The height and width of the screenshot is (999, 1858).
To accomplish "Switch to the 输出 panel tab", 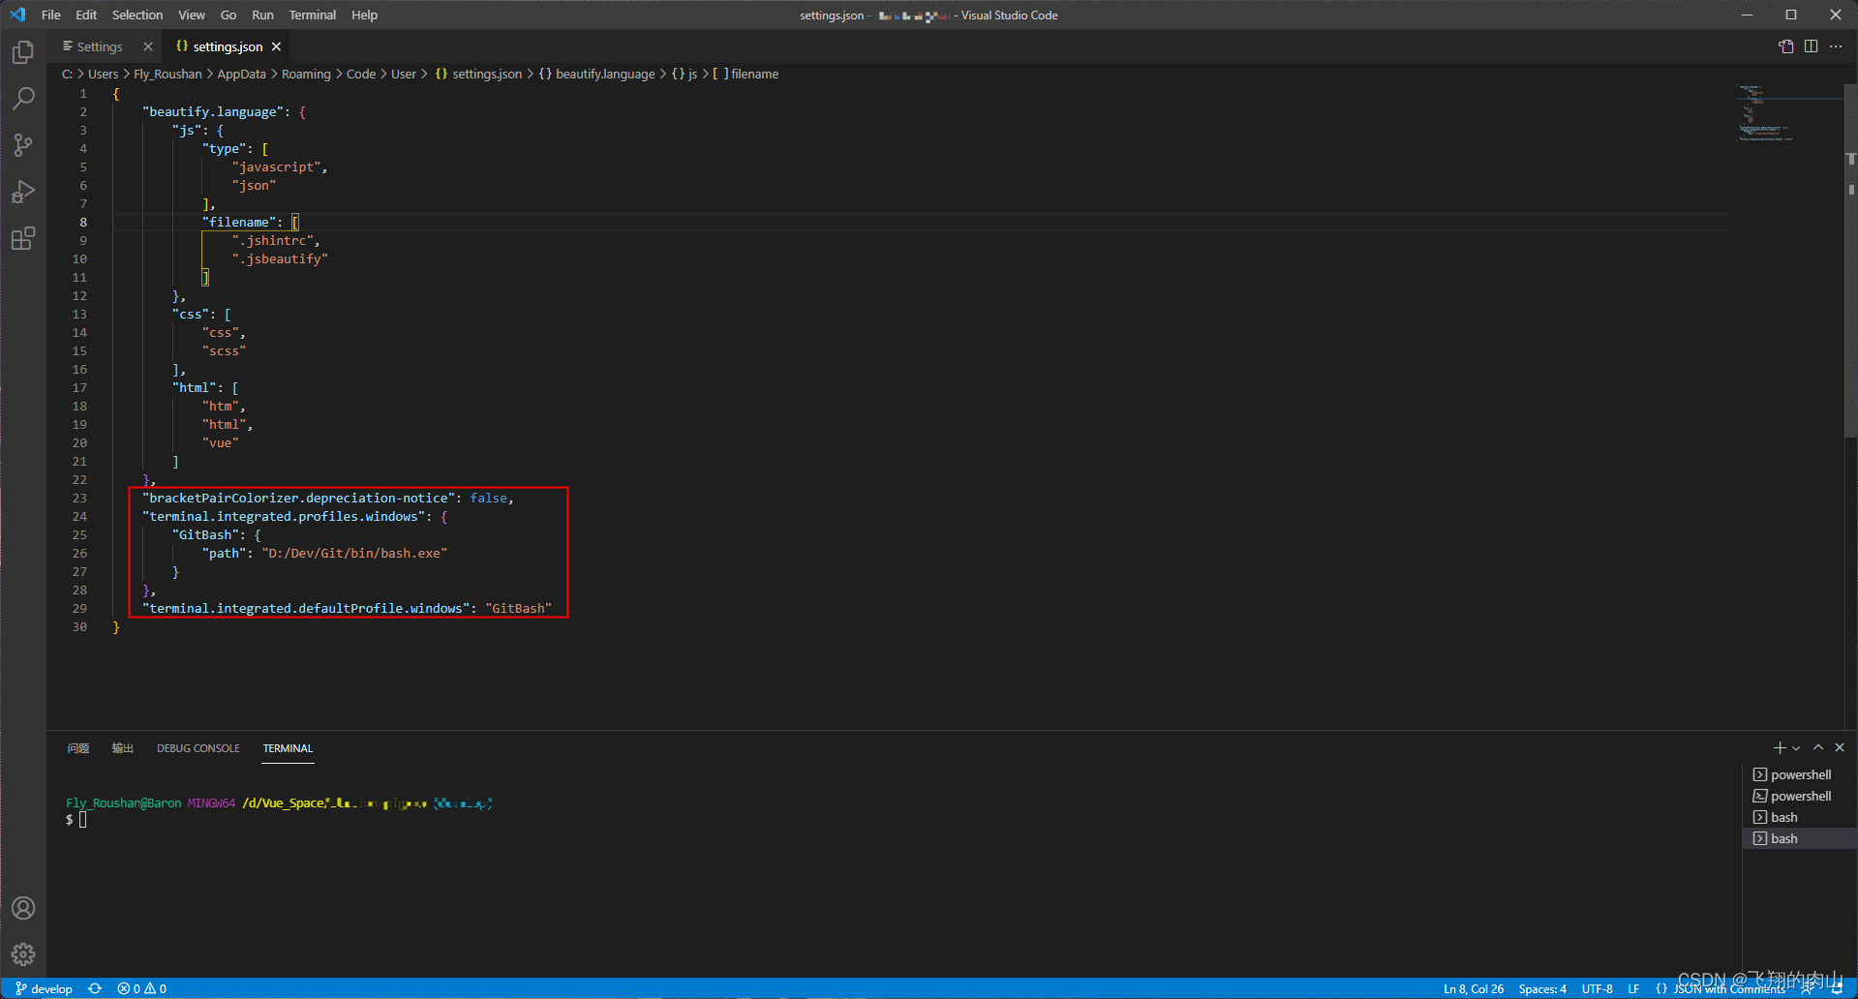I will (123, 748).
